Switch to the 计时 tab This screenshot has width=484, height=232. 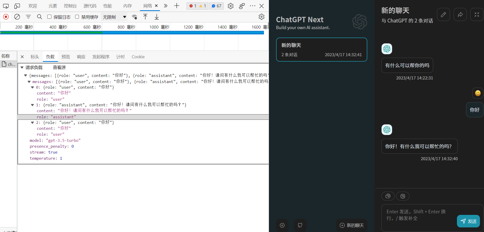[x=121, y=57]
